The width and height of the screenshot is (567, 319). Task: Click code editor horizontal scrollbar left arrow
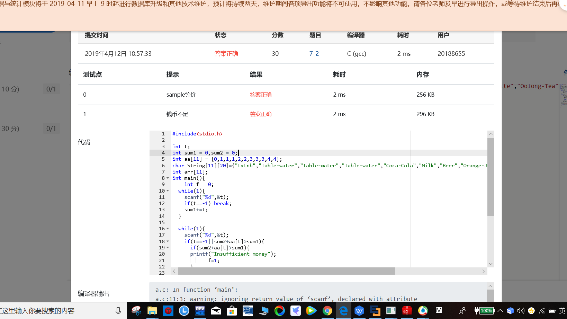click(x=174, y=271)
